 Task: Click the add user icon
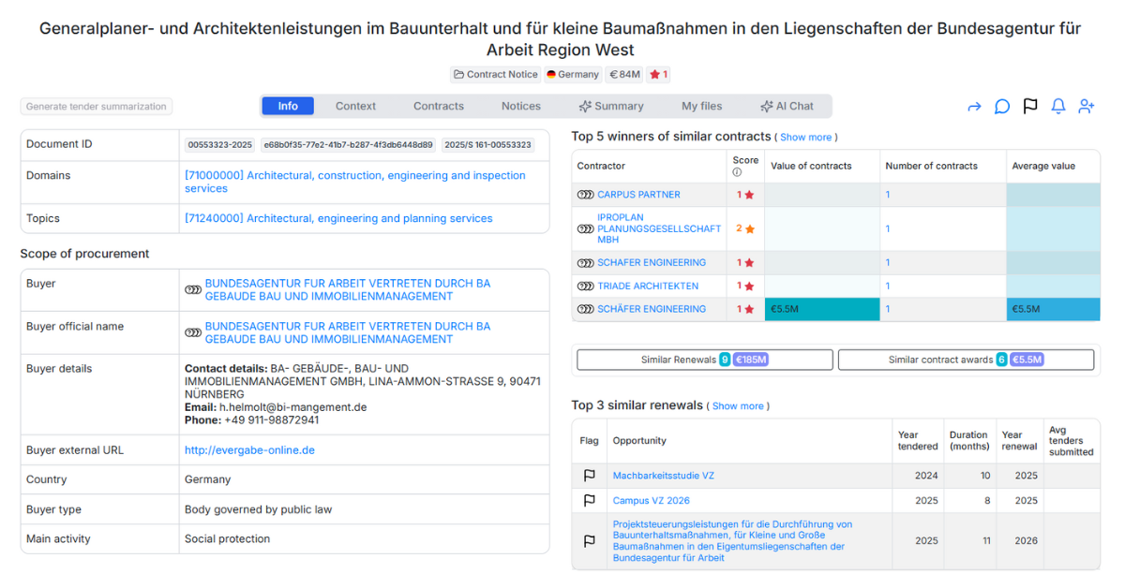[1087, 107]
